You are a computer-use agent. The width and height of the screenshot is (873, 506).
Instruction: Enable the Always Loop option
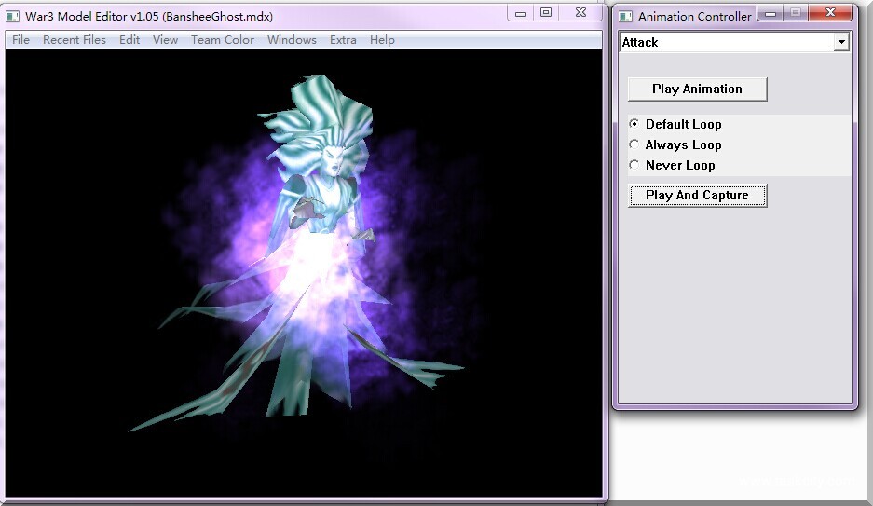634,144
